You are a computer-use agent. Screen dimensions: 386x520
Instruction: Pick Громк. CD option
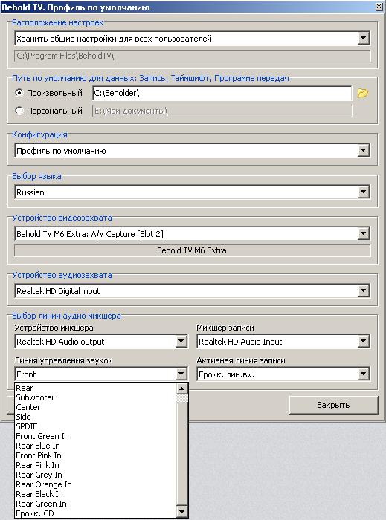point(96,513)
